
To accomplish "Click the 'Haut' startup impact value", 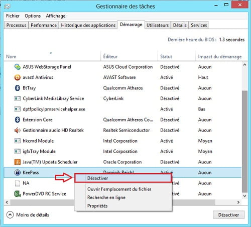I will click(x=203, y=77).
